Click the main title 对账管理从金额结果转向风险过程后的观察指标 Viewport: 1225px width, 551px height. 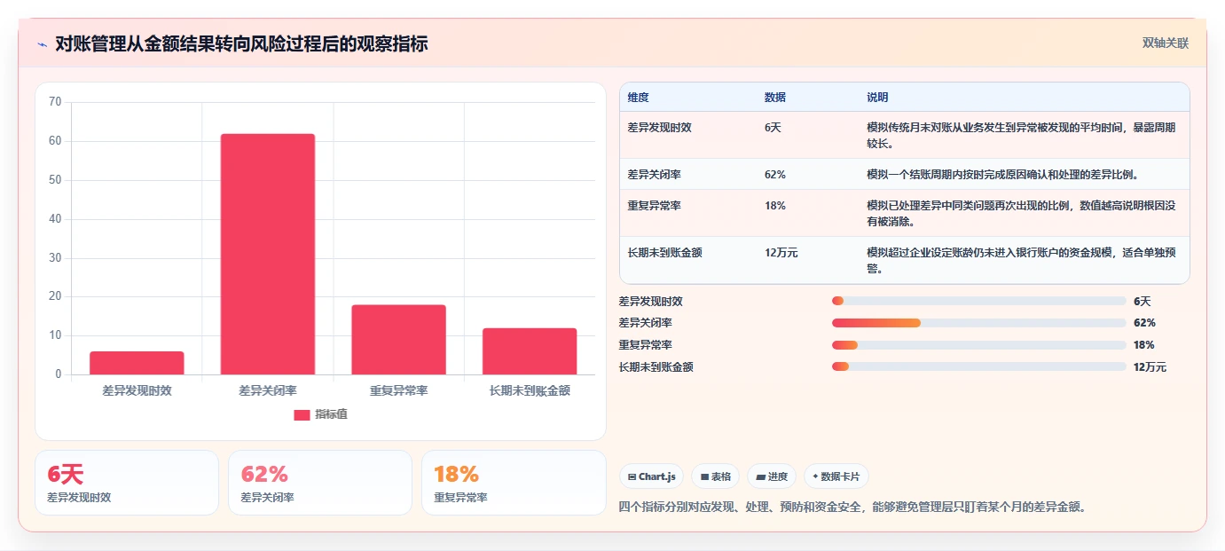[x=241, y=43]
